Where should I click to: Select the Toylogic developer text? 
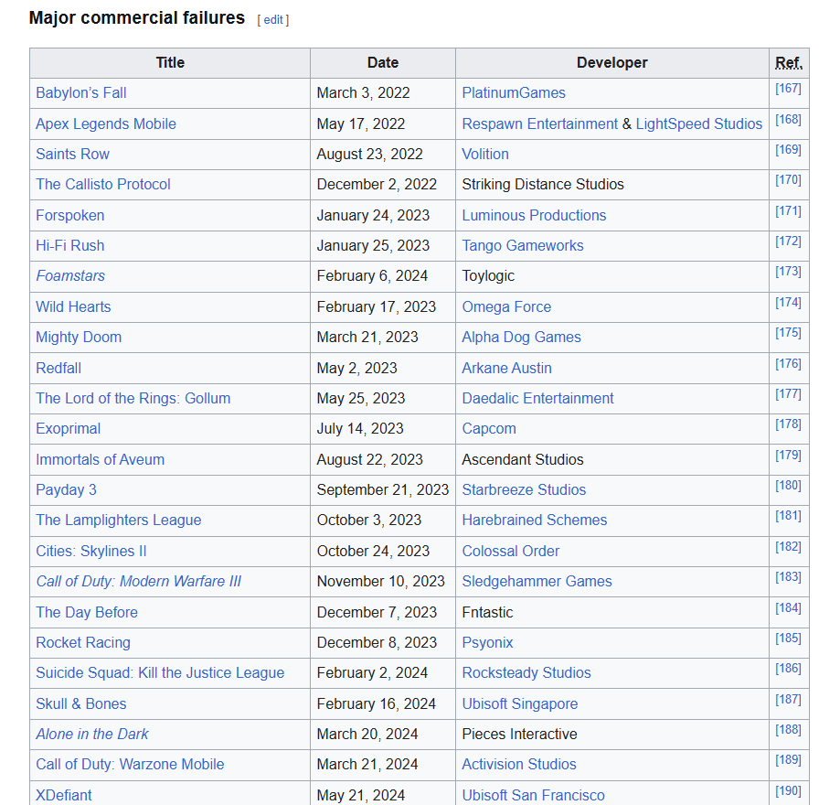tap(488, 275)
